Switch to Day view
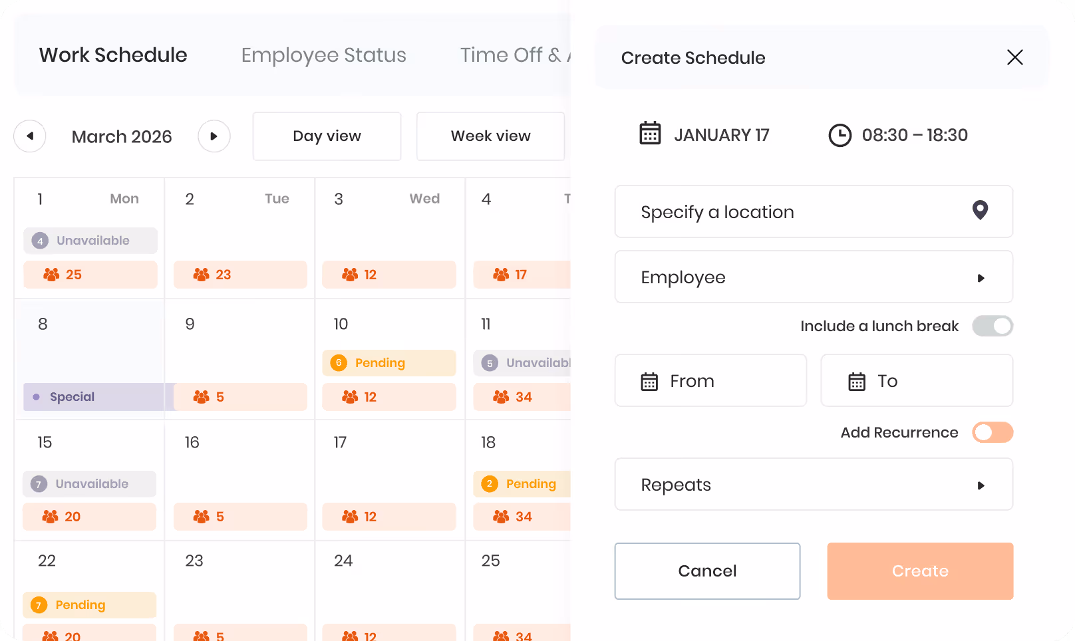1075x641 pixels. (x=327, y=136)
